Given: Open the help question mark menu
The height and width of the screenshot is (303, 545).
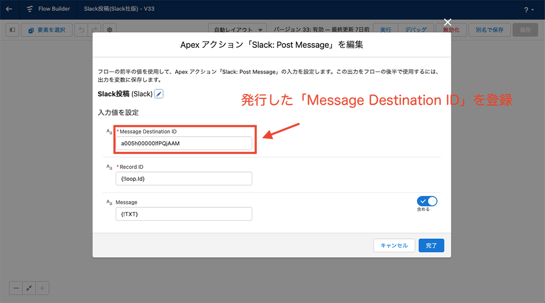Looking at the screenshot, I should tap(528, 10).
